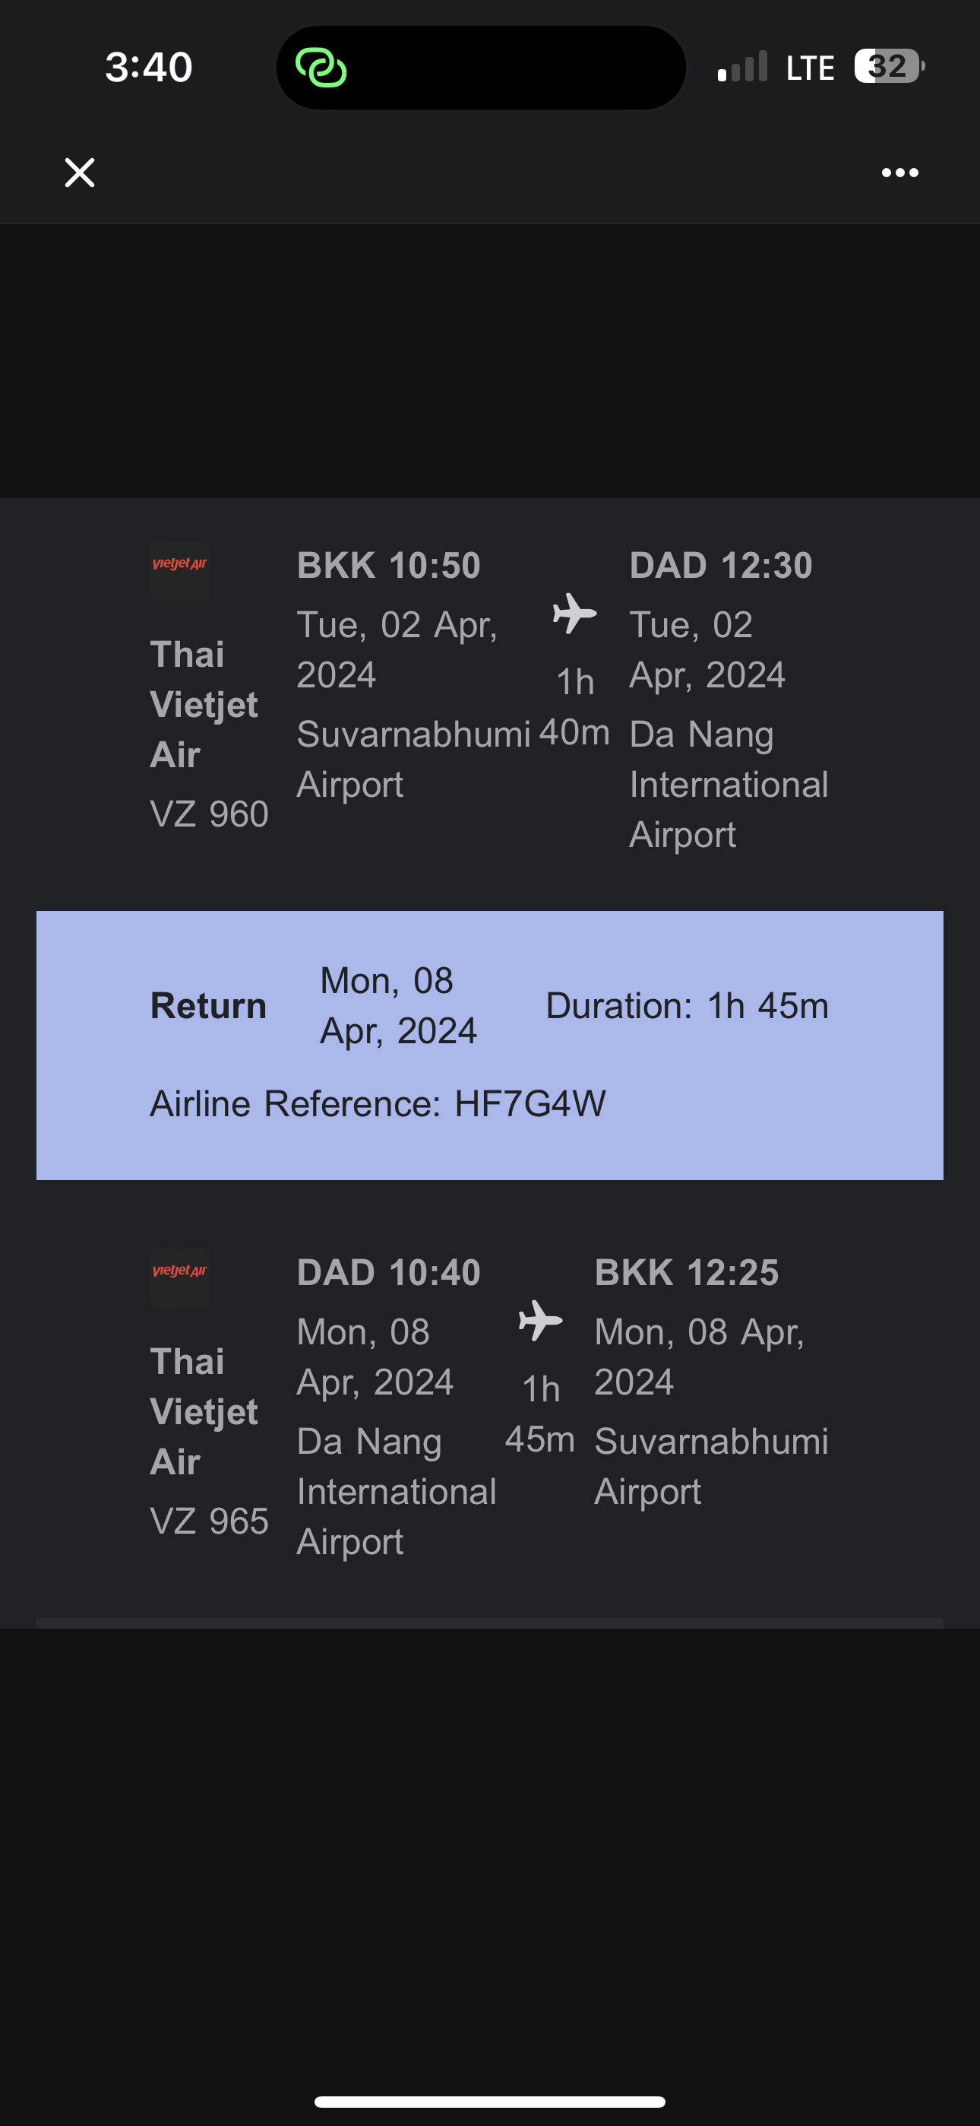
Task: Tap DAD 10:40 return departure time
Action: coord(388,1273)
